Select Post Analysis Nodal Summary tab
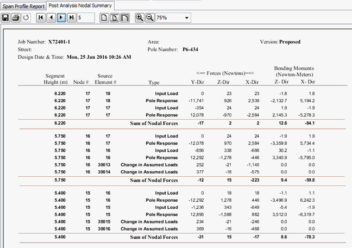 80,5
